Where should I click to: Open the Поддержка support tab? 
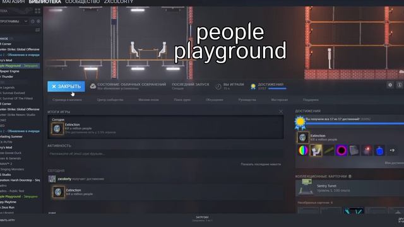pyautogui.click(x=311, y=100)
